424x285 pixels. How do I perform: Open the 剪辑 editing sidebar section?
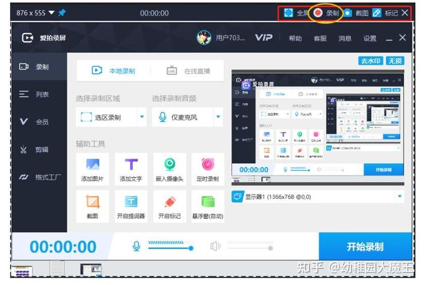pos(39,149)
